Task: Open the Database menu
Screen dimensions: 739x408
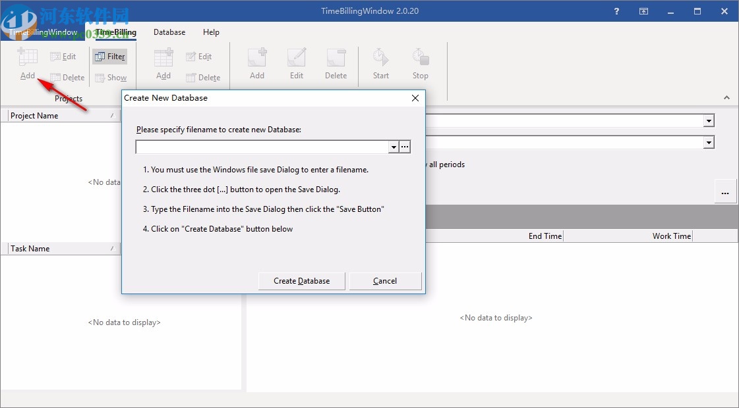Action: pyautogui.click(x=169, y=32)
